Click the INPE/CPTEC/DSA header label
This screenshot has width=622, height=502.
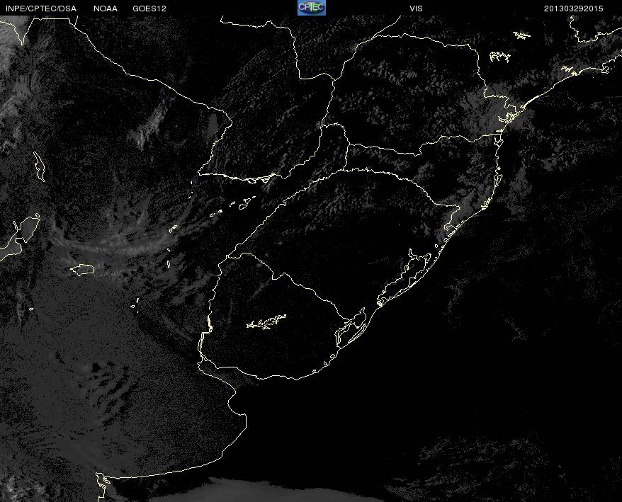(x=41, y=8)
